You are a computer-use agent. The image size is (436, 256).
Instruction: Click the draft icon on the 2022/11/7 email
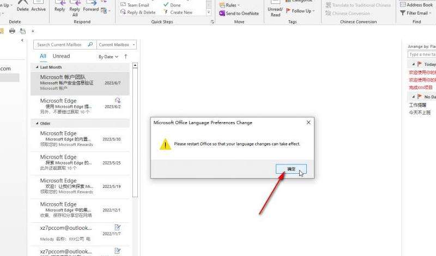[118, 227]
